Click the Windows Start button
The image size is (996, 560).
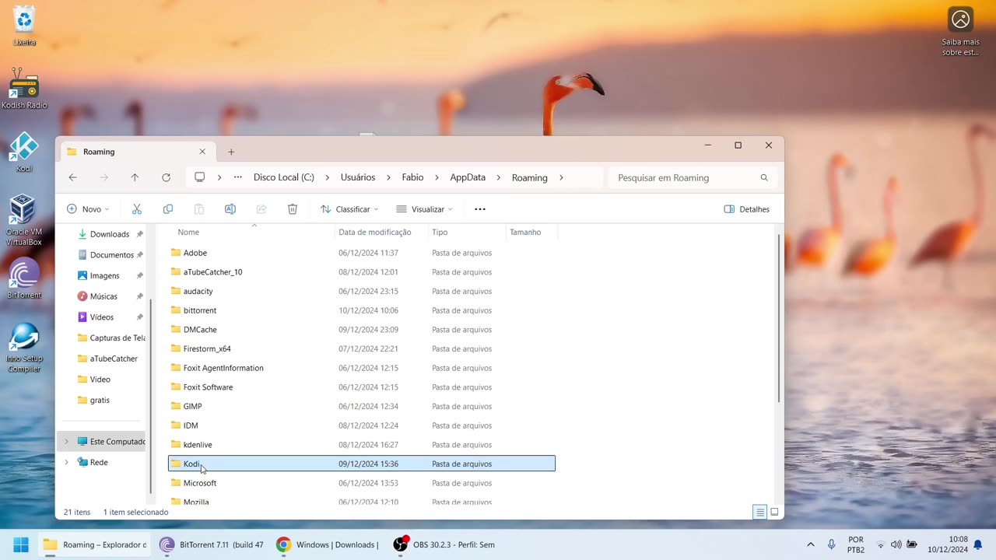21,544
